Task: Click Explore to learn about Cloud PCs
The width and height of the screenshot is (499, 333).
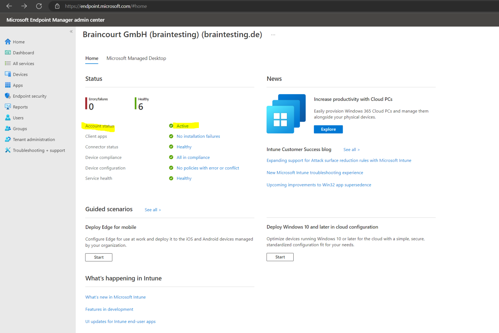Action: (328, 129)
